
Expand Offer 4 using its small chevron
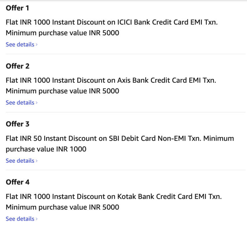[36, 219]
